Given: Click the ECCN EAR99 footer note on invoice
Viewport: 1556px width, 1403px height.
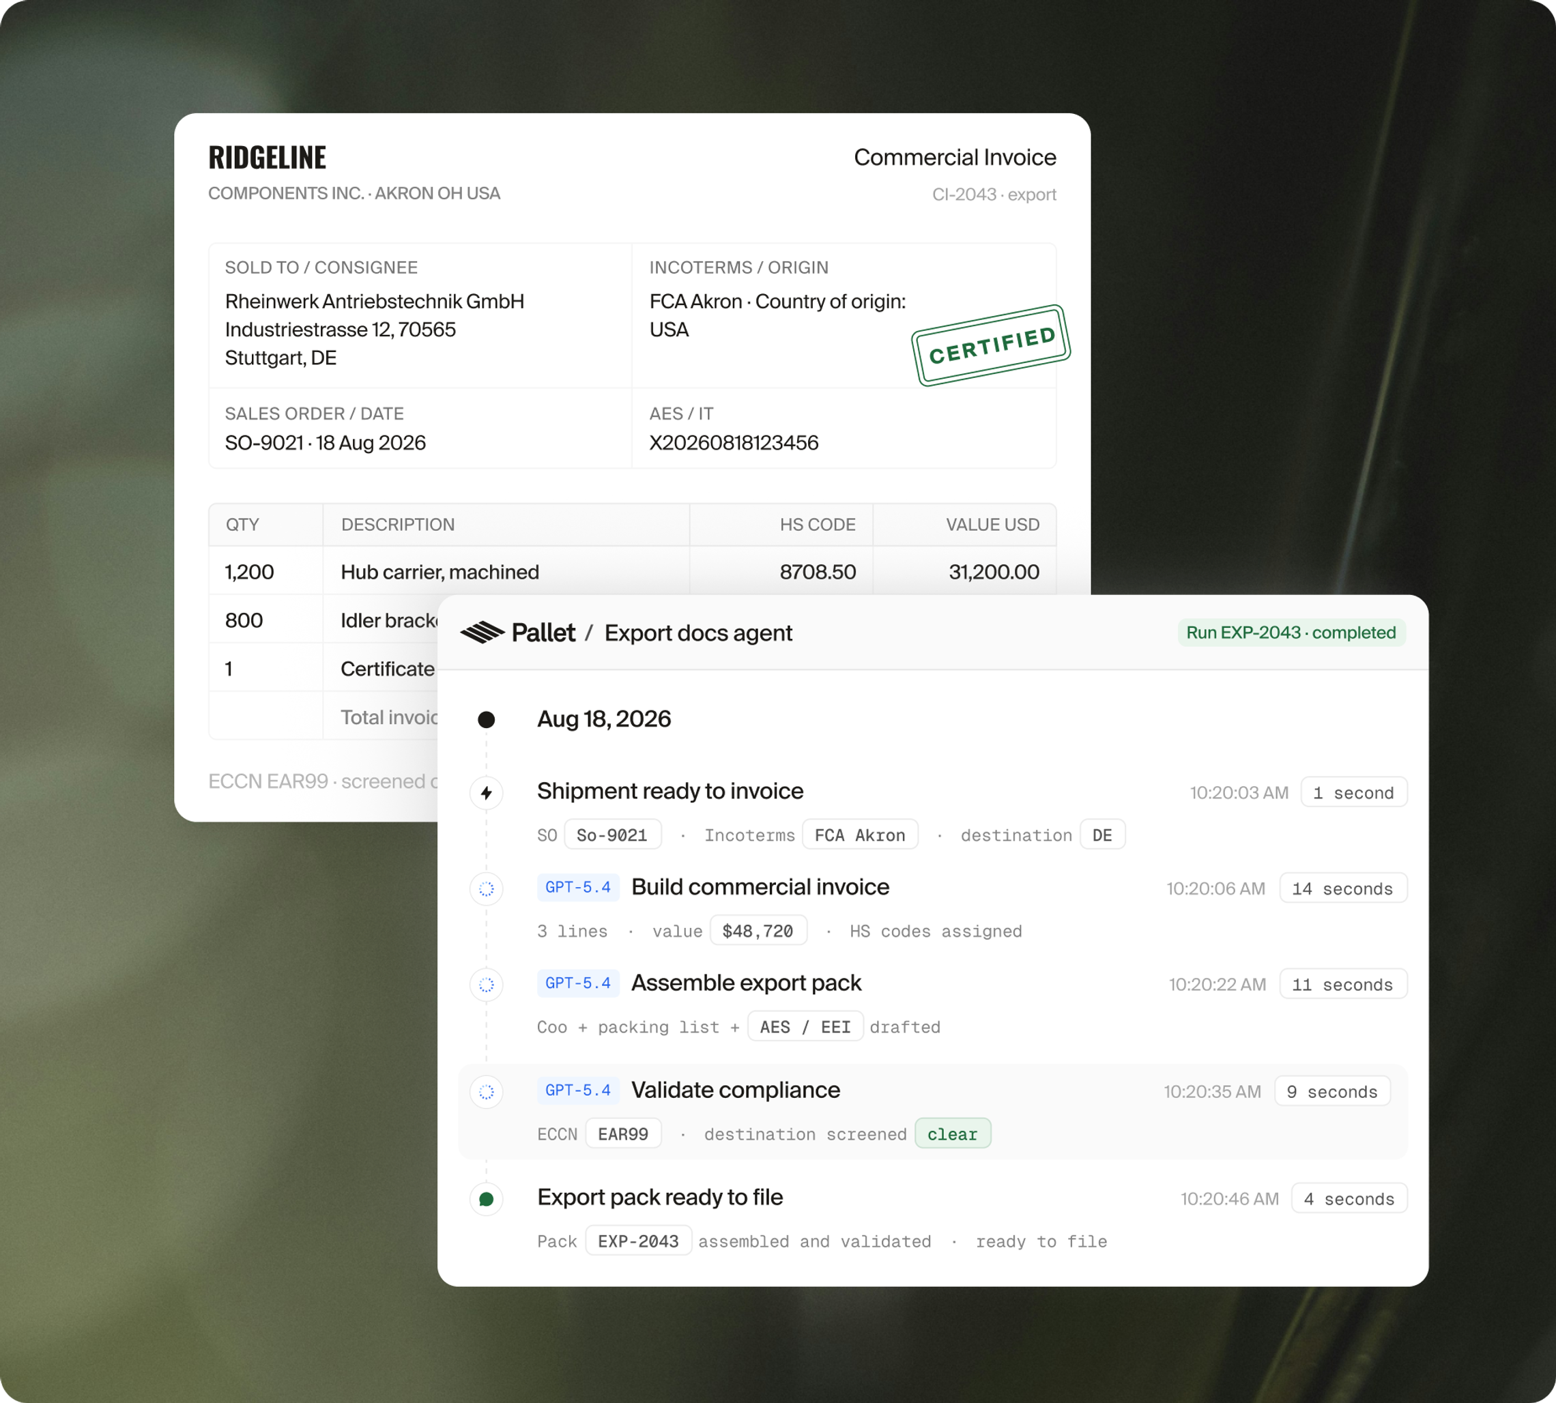Looking at the screenshot, I should (323, 781).
